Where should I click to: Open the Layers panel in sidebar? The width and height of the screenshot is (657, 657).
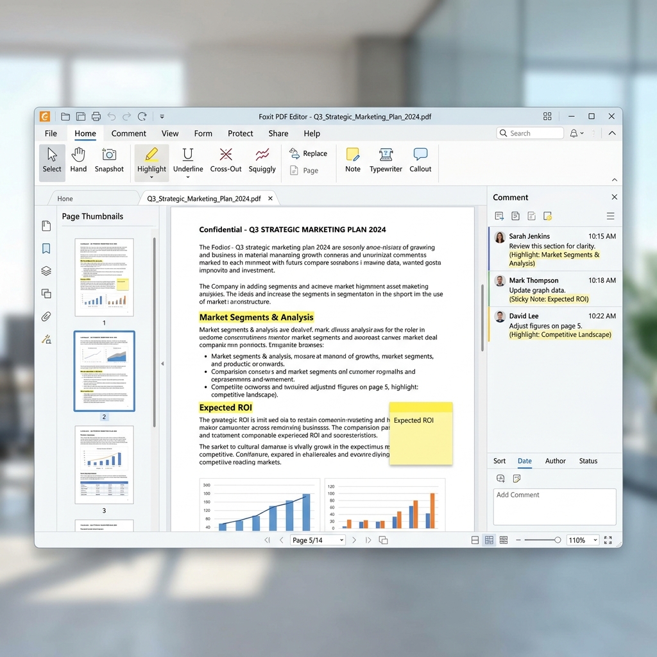tap(46, 271)
